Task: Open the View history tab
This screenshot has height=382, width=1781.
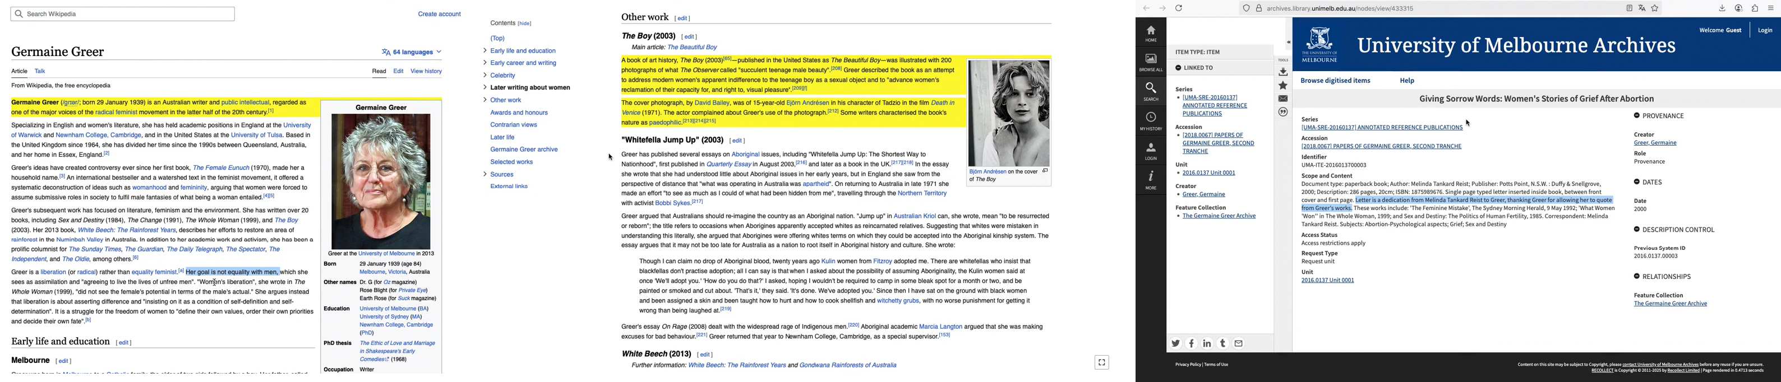Action: (x=426, y=71)
